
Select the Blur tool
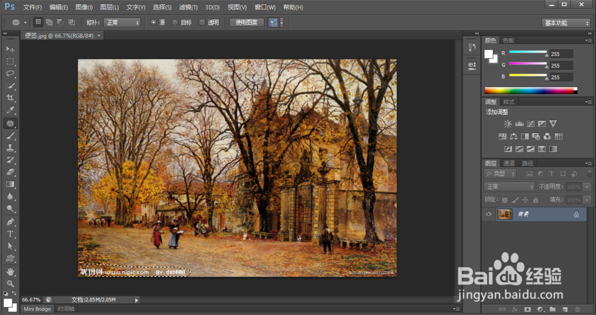click(10, 197)
